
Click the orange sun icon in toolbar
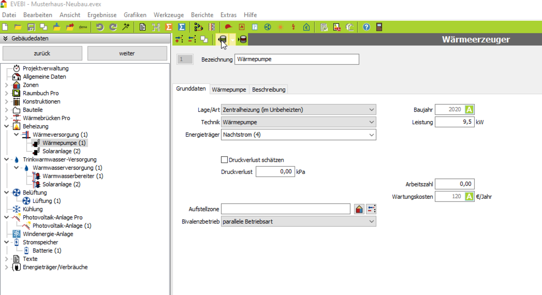click(280, 27)
